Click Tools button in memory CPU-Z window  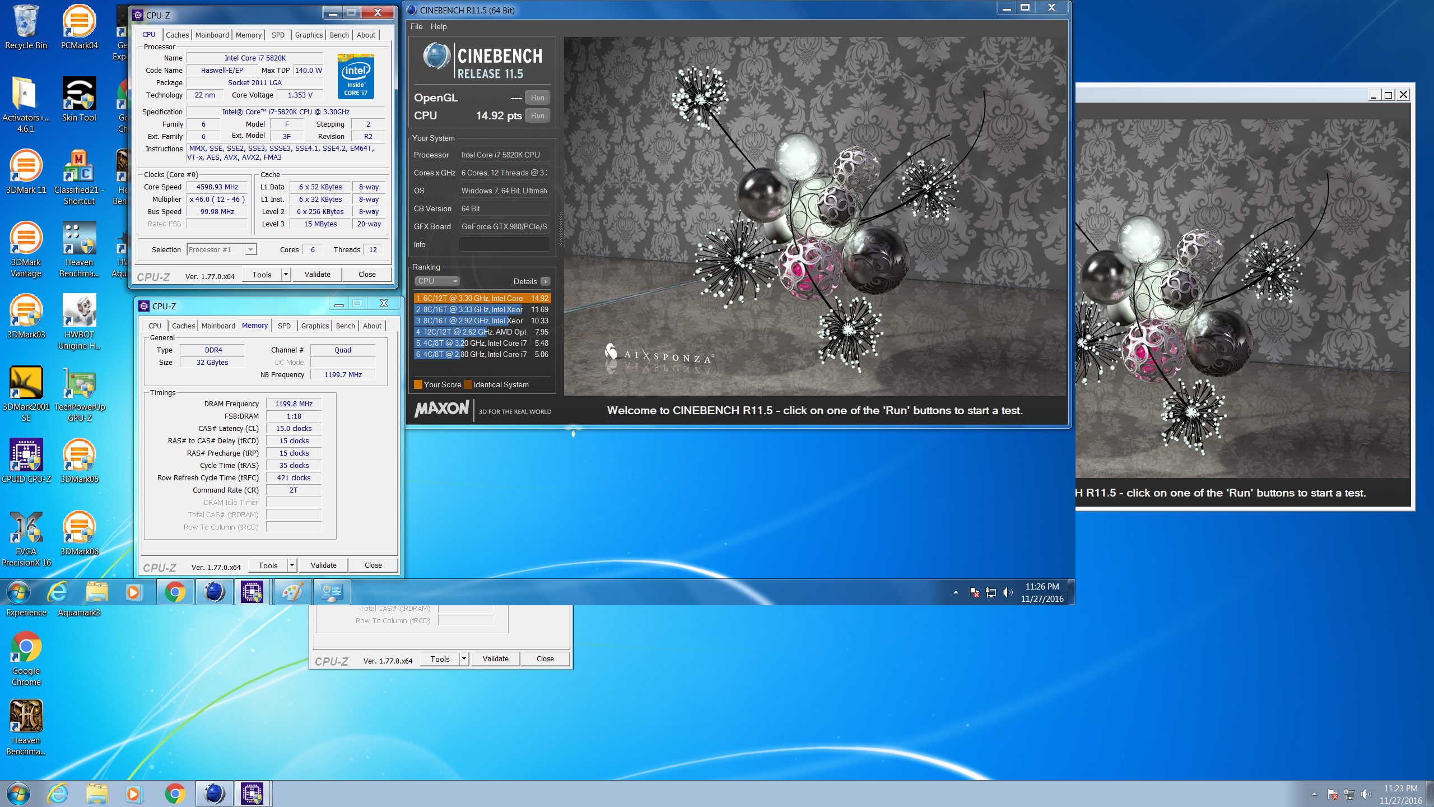[x=268, y=565]
